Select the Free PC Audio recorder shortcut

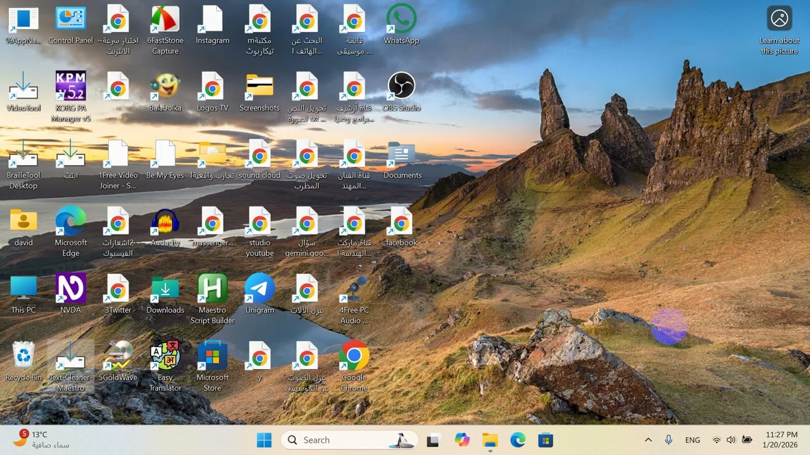click(x=354, y=300)
